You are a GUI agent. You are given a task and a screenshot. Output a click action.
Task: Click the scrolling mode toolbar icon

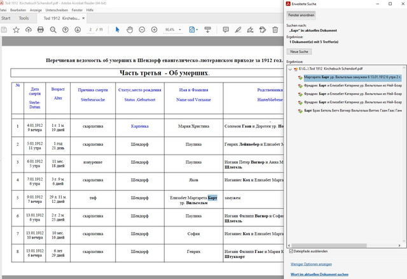(x=207, y=30)
